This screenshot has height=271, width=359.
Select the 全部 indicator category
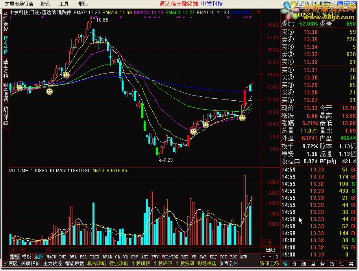(39, 257)
